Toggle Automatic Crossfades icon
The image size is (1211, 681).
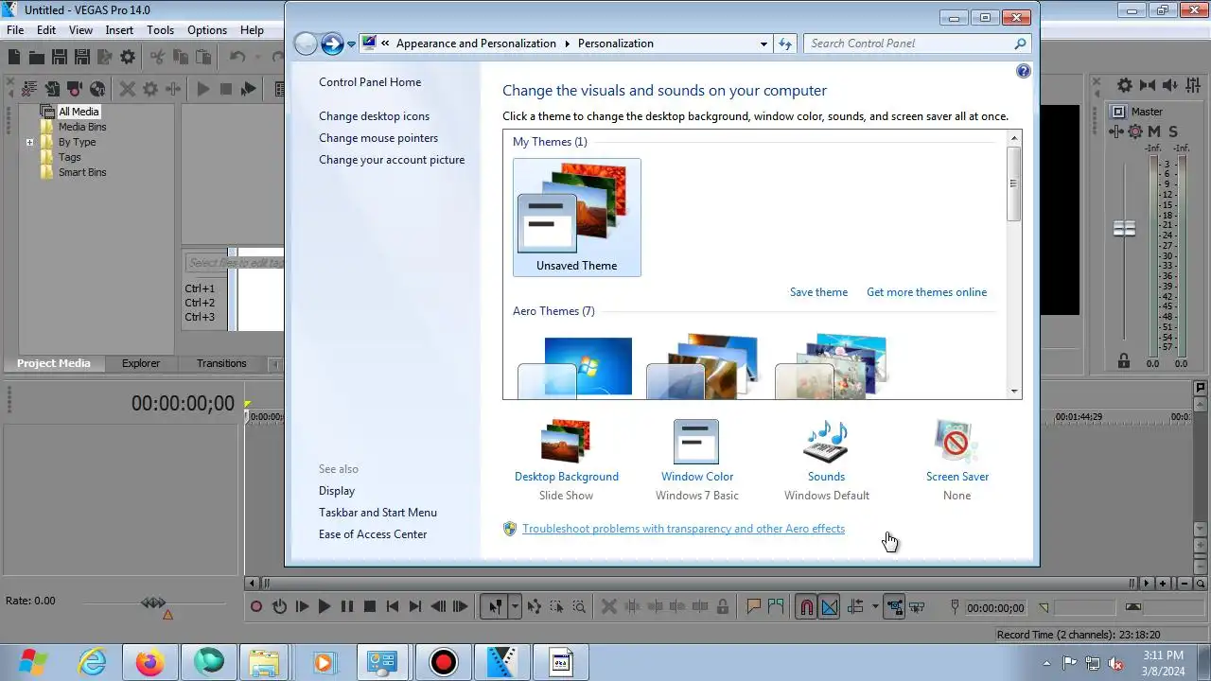click(x=830, y=607)
